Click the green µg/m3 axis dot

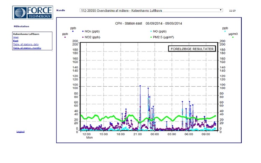[233, 37]
